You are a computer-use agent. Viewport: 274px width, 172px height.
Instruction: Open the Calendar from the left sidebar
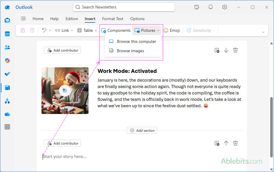7,34
